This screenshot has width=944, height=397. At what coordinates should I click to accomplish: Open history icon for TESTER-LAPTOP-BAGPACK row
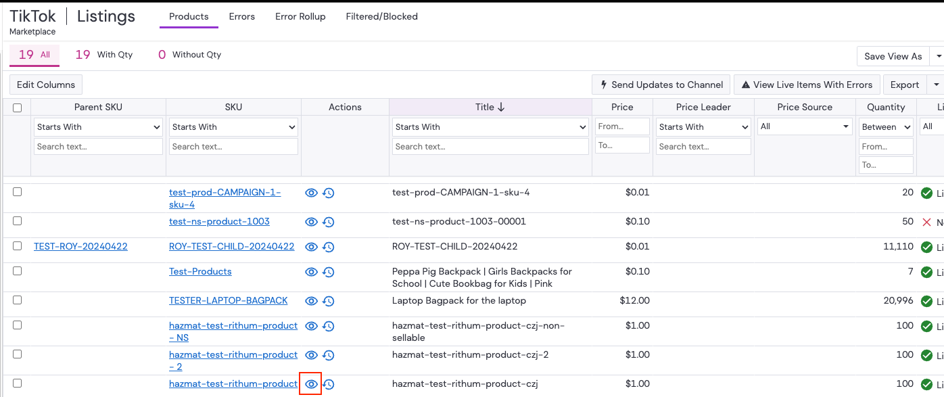[x=329, y=301]
